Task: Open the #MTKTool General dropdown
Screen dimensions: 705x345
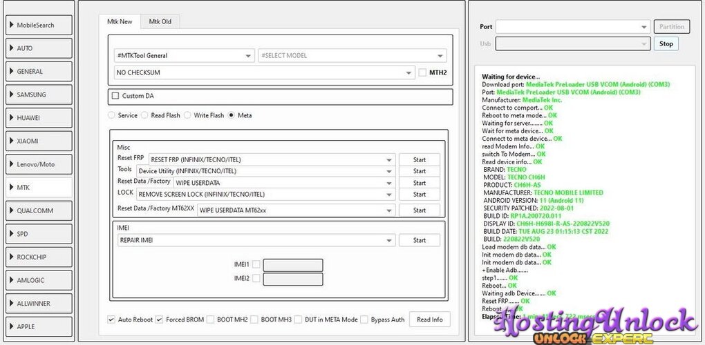Action: point(185,56)
